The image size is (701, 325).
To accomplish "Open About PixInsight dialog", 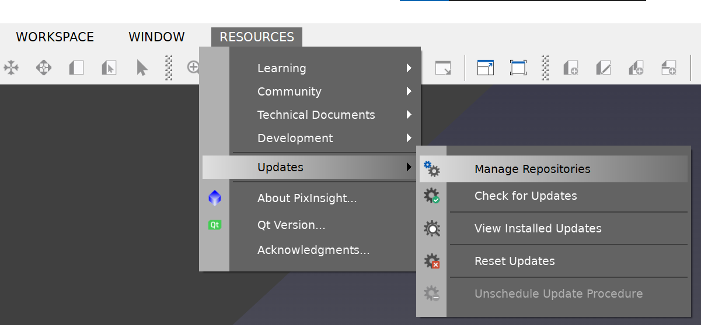I will [x=306, y=198].
